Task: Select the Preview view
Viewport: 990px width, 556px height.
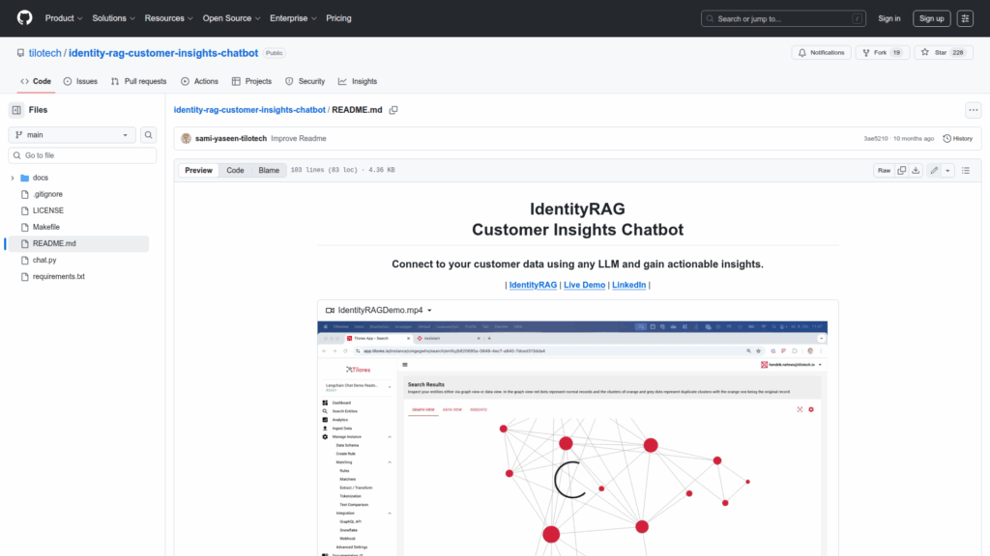Action: coord(198,170)
